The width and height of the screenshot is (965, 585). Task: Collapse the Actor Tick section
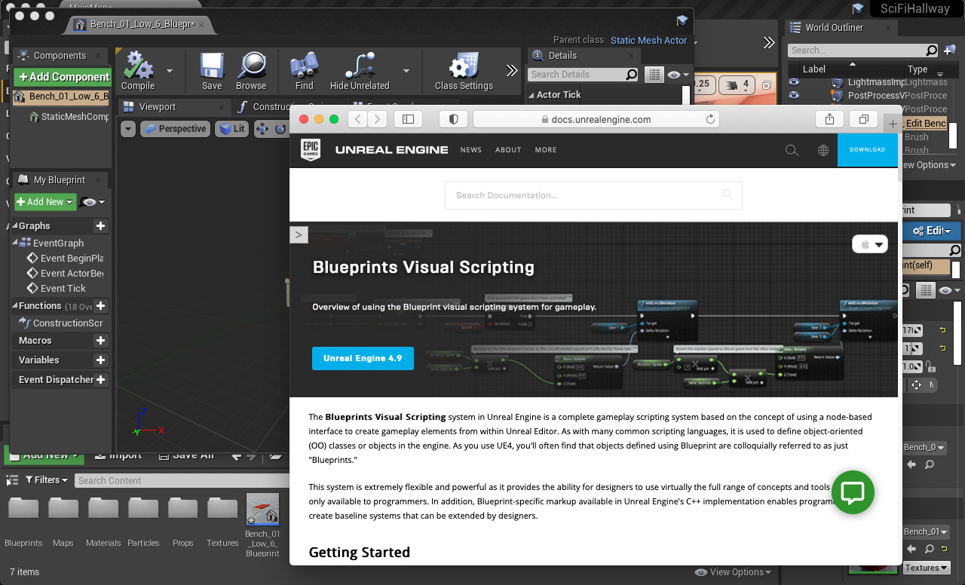click(531, 95)
